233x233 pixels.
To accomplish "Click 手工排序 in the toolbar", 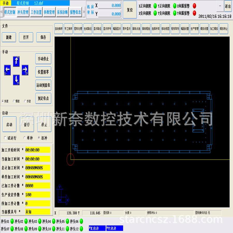I will tap(68, 29).
